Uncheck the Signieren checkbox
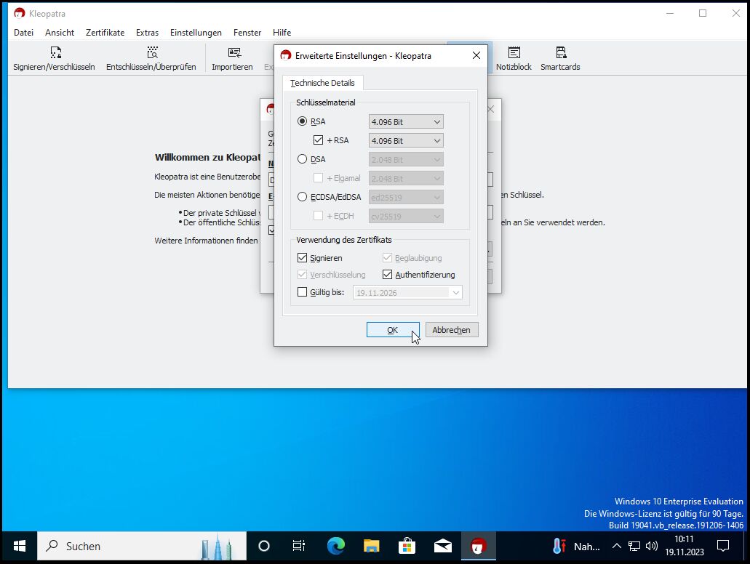 coord(303,258)
